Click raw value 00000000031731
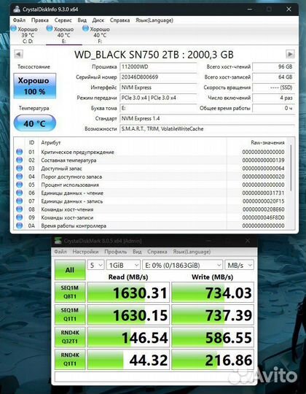This screenshot has width=306, height=394. (263, 193)
